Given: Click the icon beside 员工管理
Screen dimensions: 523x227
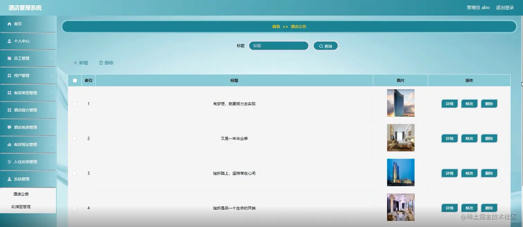Looking at the screenshot, I should click(9, 58).
